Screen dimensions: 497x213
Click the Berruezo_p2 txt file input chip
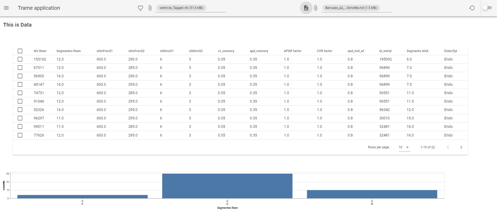[x=351, y=8]
